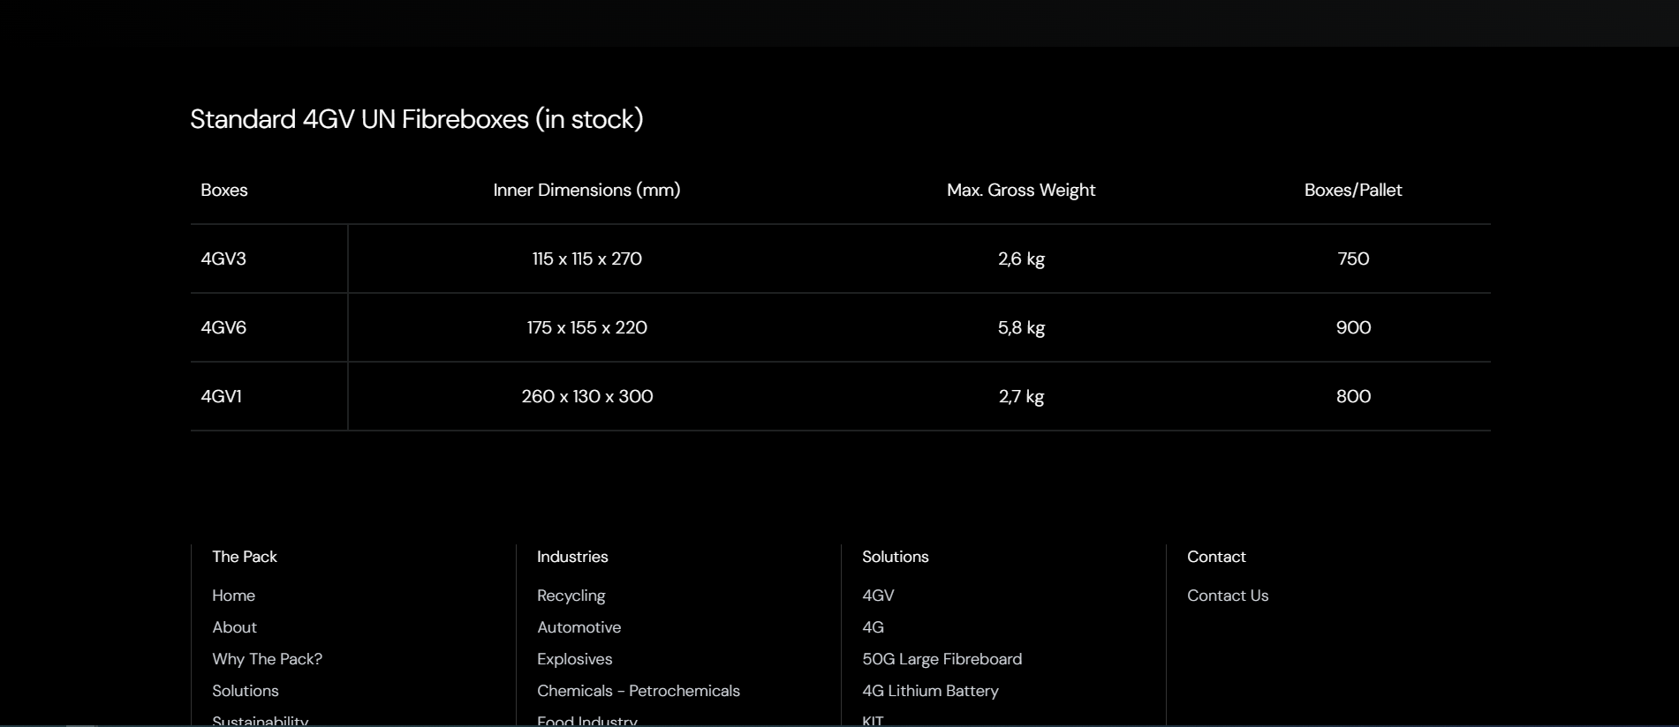Click the 'Max. Gross Weight' column header
This screenshot has height=727, width=1679.
click(x=1020, y=190)
